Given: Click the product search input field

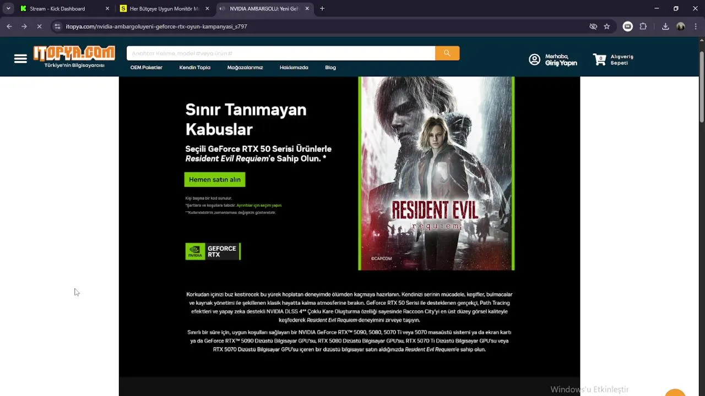Looking at the screenshot, I should click(281, 53).
